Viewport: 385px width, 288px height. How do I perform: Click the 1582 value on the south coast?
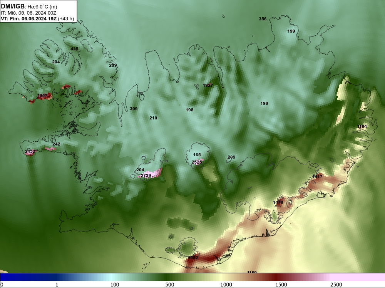[x=193, y=258]
